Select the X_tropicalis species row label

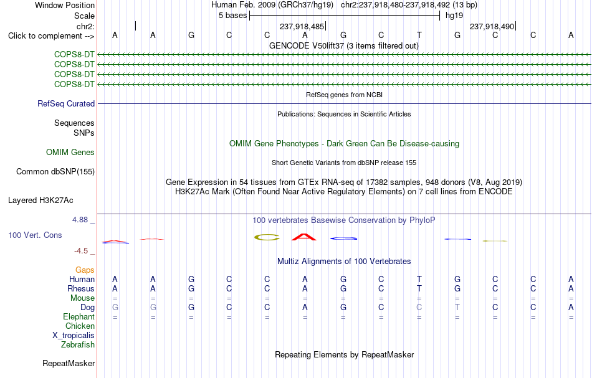tap(74, 336)
